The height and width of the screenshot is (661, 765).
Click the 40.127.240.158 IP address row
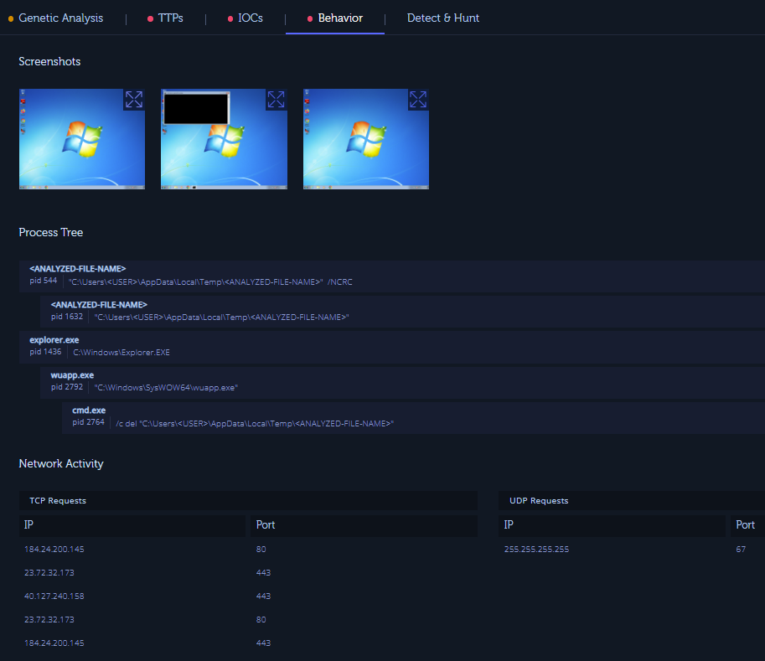[x=54, y=596]
